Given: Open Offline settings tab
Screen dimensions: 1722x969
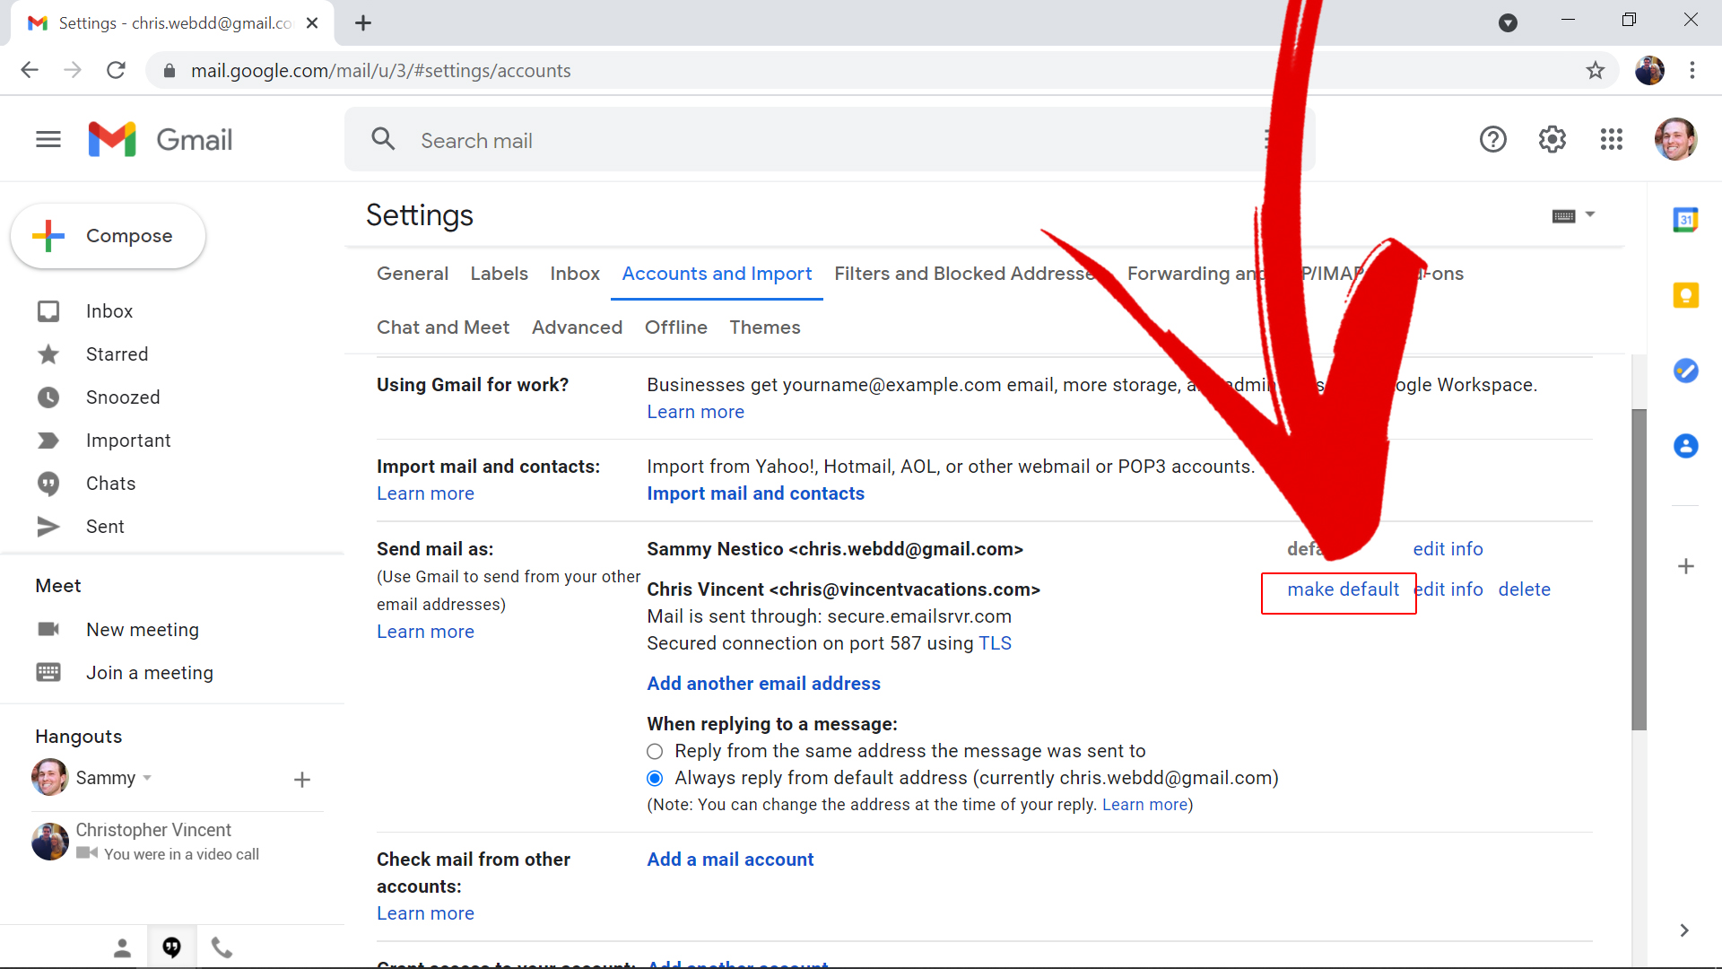Looking at the screenshot, I should [x=676, y=327].
